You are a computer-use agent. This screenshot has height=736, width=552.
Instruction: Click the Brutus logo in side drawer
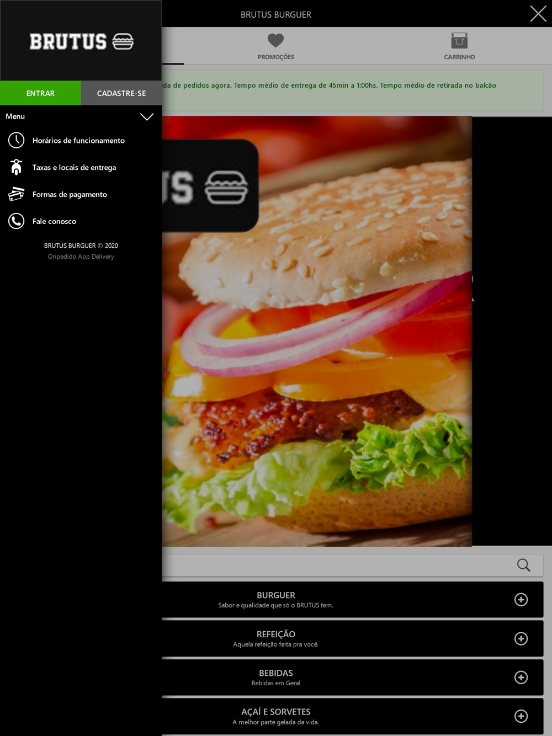(81, 41)
